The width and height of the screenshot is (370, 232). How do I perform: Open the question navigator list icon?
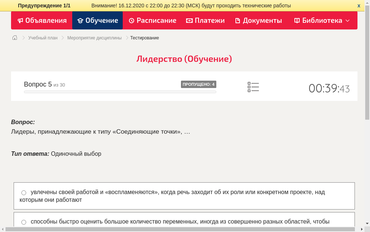tap(253, 87)
